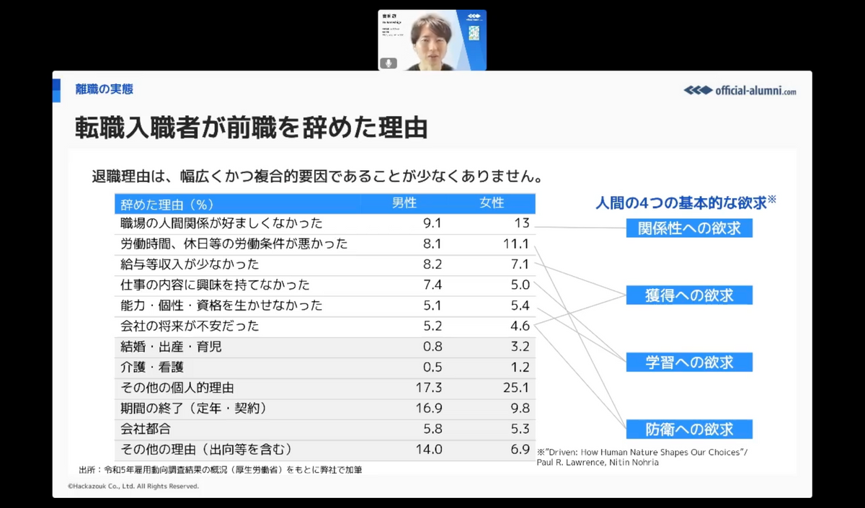Image resolution: width=865 pixels, height=508 pixels.
Task: Click the 離職の実態 section label
Action: [x=105, y=89]
